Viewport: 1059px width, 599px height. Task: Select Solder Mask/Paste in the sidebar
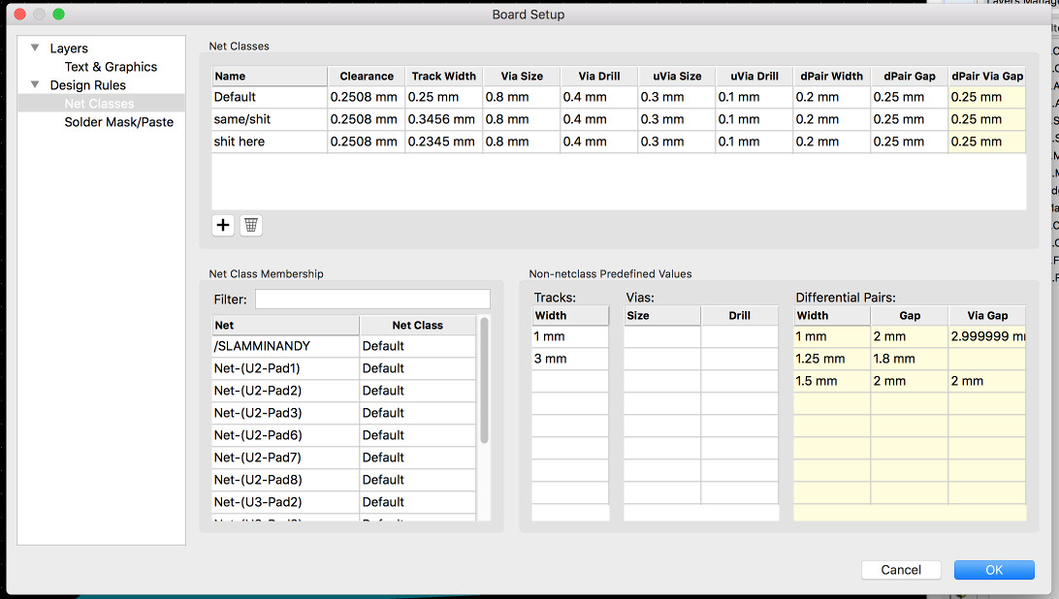(x=118, y=122)
